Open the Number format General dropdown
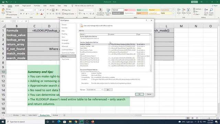220x124 pixels. (93, 10)
